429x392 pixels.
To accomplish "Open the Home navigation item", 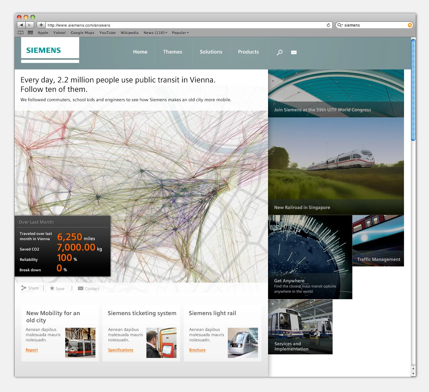I will [140, 52].
